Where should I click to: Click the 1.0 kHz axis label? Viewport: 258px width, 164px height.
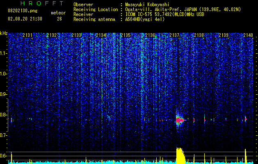click(x=3, y=74)
